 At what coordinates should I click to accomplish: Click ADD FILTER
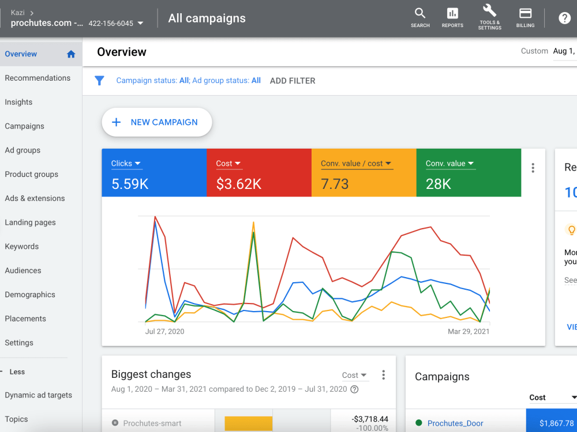pos(293,81)
